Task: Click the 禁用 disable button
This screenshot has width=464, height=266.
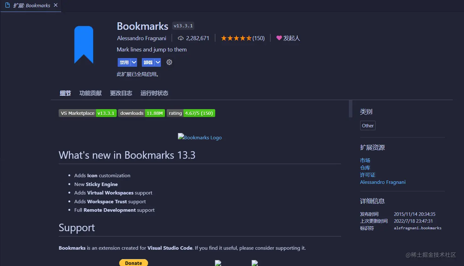Action: [x=124, y=62]
